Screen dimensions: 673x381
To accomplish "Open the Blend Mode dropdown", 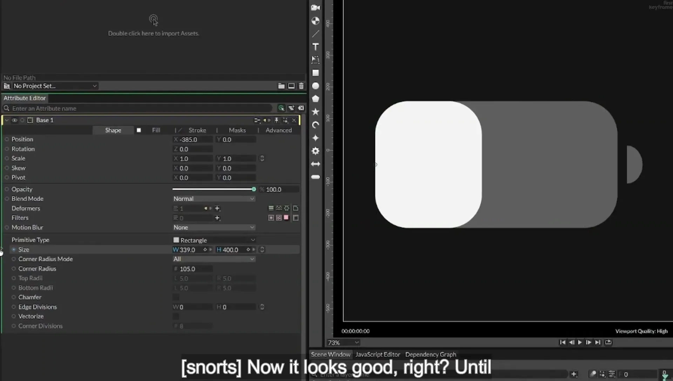I will 214,199.
